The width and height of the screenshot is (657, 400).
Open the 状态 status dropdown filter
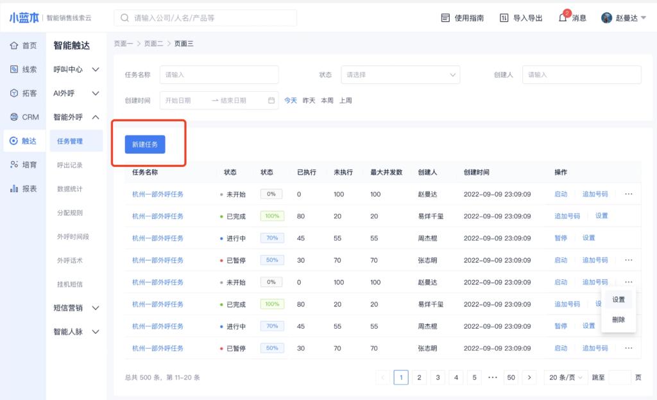pyautogui.click(x=400, y=75)
